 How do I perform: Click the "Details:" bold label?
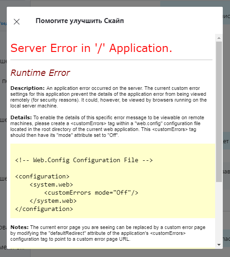[21, 117]
